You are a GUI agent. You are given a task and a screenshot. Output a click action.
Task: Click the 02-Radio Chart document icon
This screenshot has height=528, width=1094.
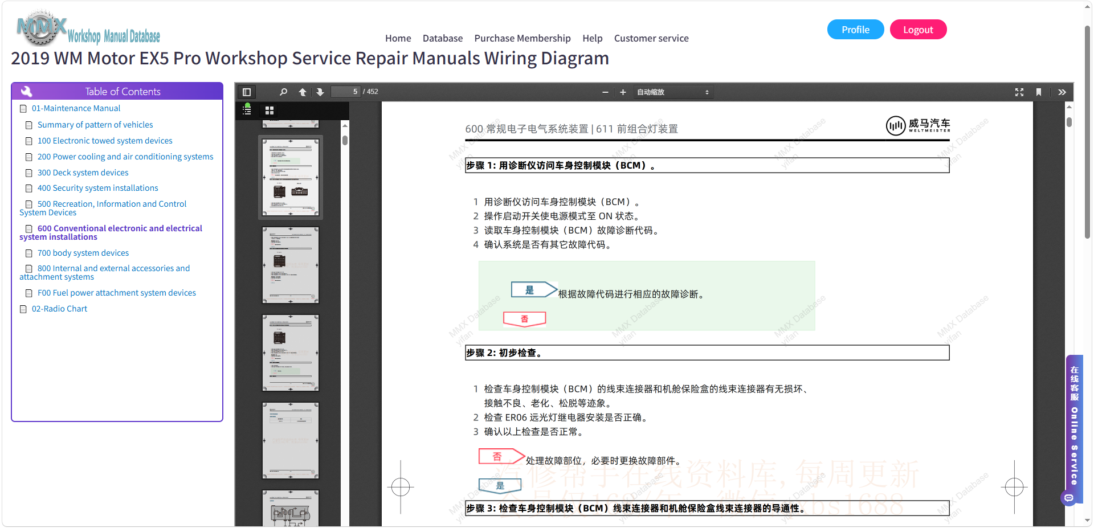tap(23, 309)
